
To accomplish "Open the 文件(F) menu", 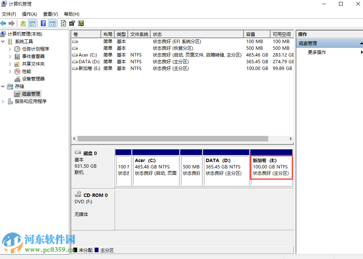I will tap(8, 14).
